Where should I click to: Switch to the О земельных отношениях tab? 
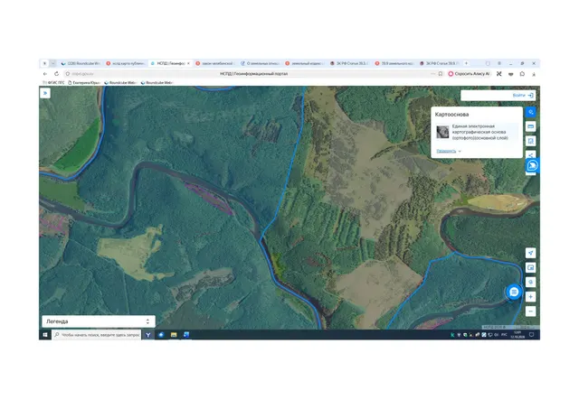[260, 63]
